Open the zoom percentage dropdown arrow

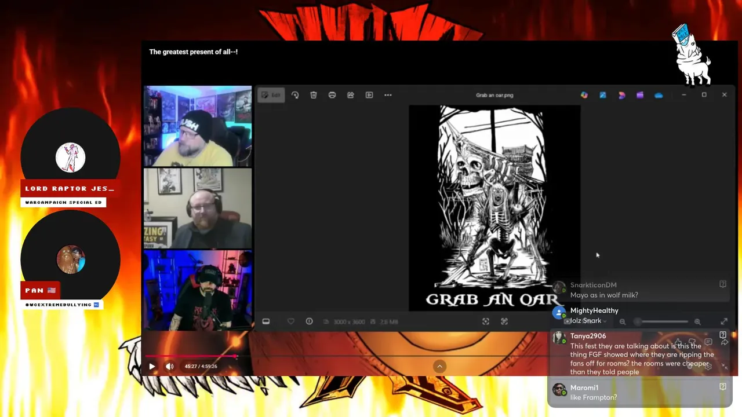point(605,321)
